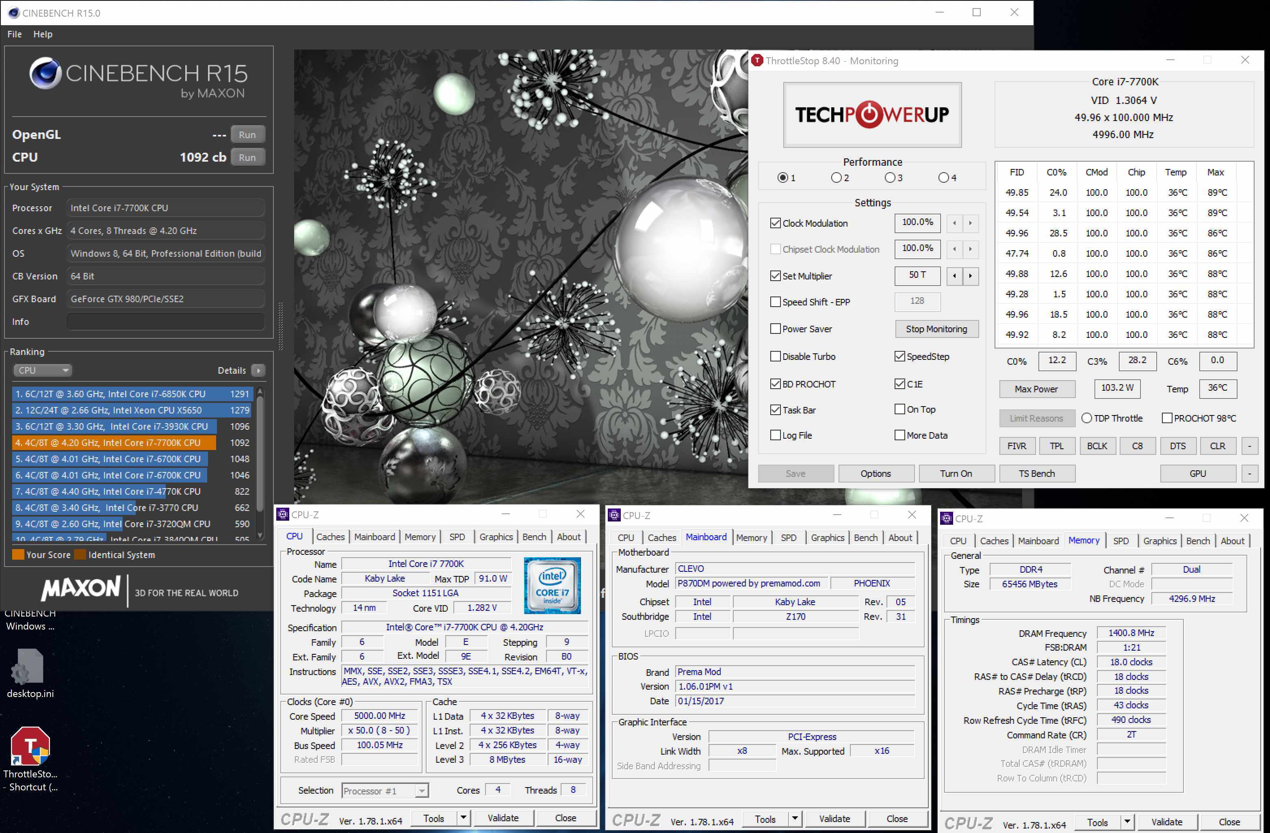This screenshot has height=833, width=1270.
Task: Click the Ranking Details arrow icon
Action: coord(258,370)
